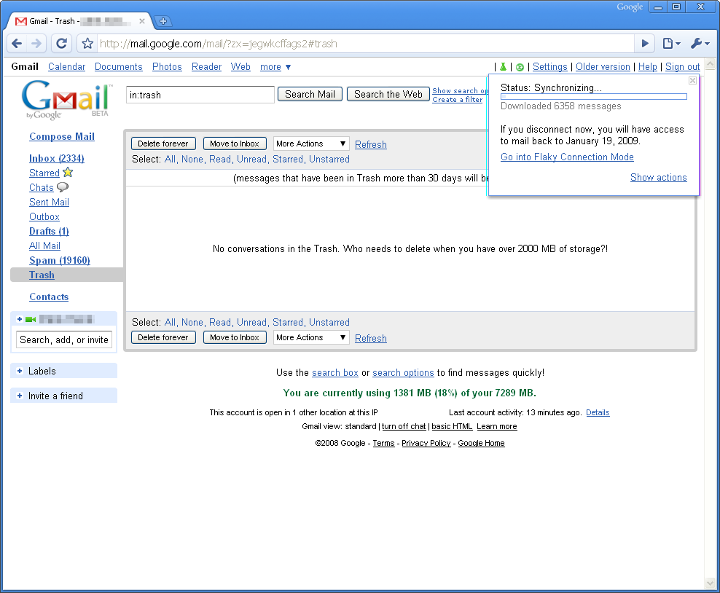Close the synchronizing status popup
This screenshot has width=720, height=593.
point(692,81)
